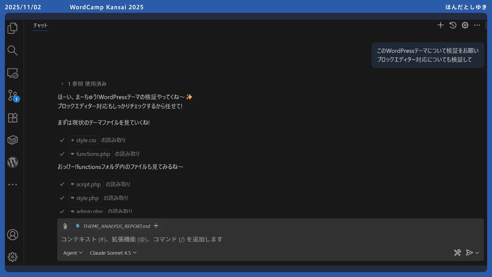This screenshot has width=492, height=277.
Task: Start a new chat with the plus icon
Action: (440, 25)
